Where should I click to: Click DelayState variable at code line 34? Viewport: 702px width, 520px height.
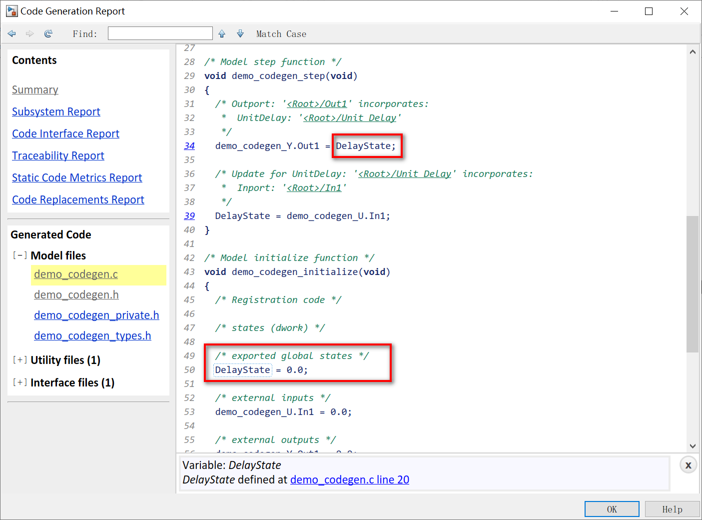tap(363, 146)
